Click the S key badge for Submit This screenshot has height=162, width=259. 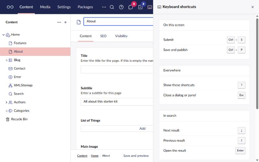pos(242,40)
